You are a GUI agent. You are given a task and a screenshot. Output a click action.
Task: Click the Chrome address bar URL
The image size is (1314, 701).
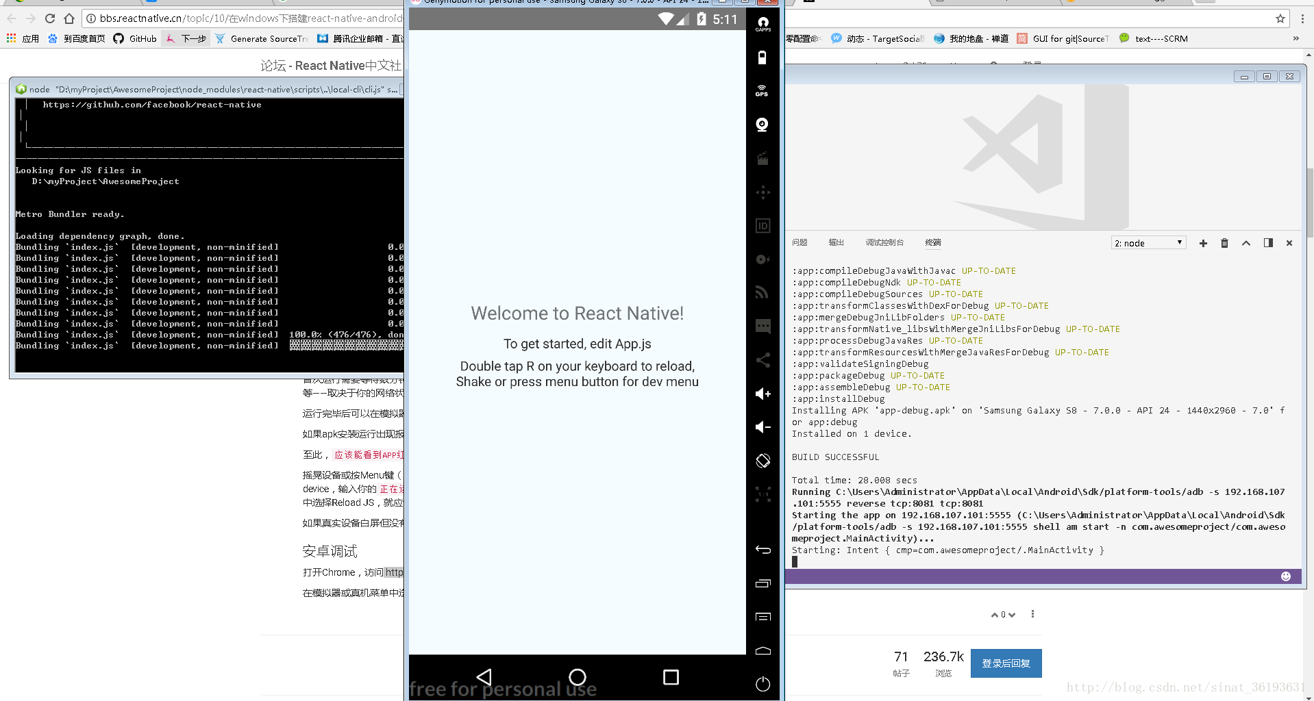click(251, 18)
